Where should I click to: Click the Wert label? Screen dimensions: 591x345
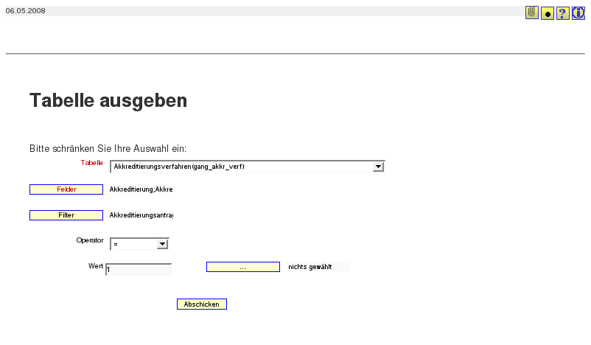coord(95,265)
